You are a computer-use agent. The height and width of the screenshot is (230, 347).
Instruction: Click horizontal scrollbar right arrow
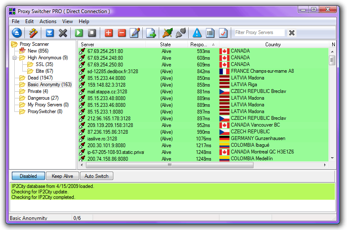[325, 165]
